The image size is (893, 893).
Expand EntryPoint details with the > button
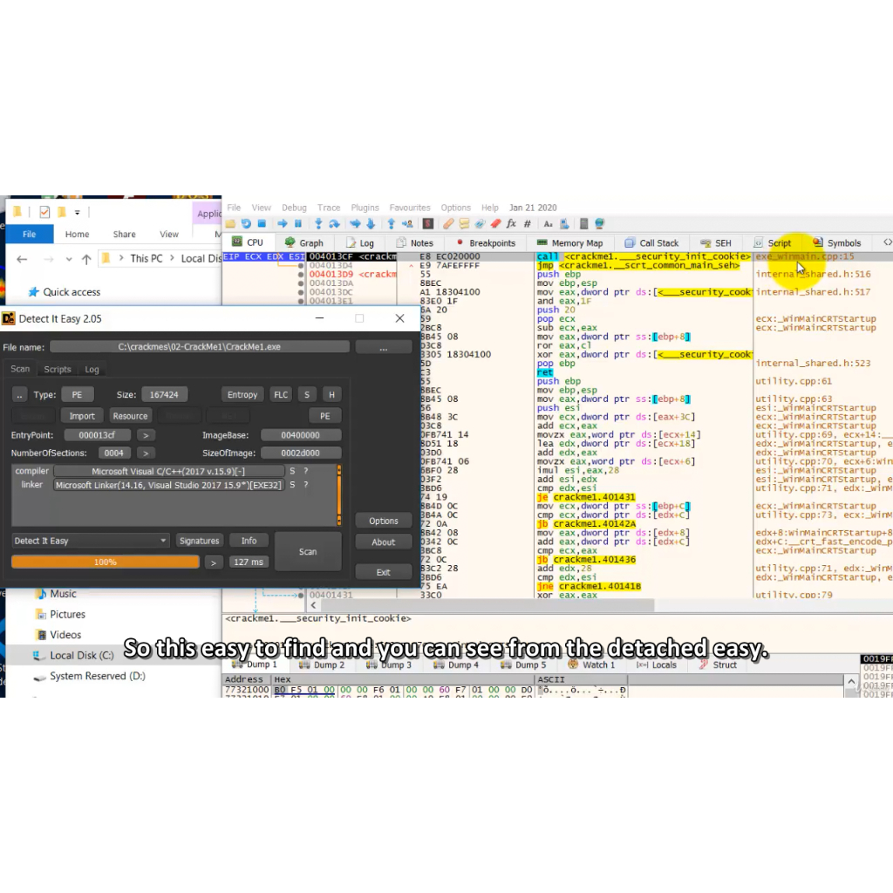(x=146, y=435)
